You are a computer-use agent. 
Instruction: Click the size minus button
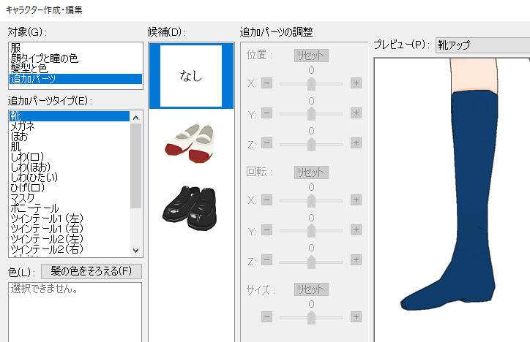pos(266,316)
